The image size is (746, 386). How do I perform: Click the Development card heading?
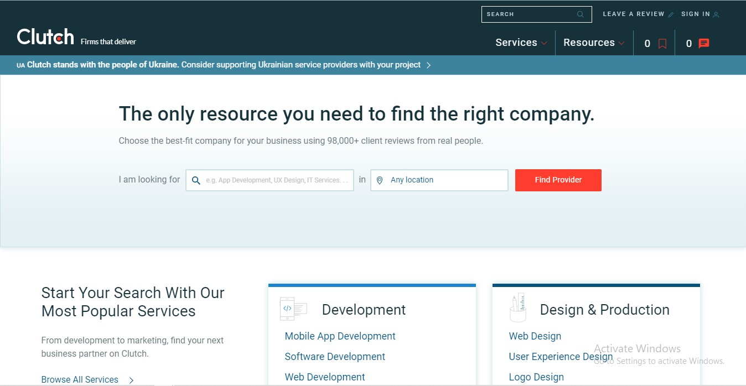[x=364, y=310]
